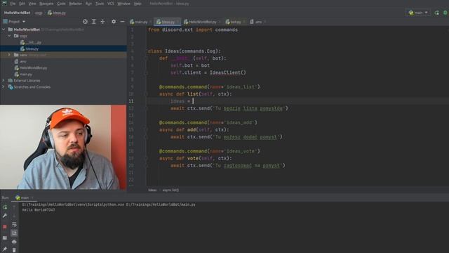
Task: Open the Tools menu
Action: click(x=100, y=4)
